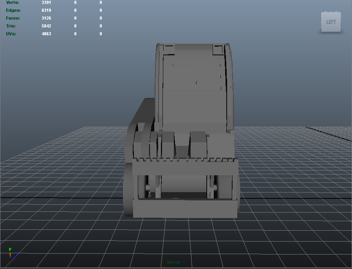Screen dimensions: 352x269
Task: Click the LEFT face of the ViewCube
Action: 331,22
